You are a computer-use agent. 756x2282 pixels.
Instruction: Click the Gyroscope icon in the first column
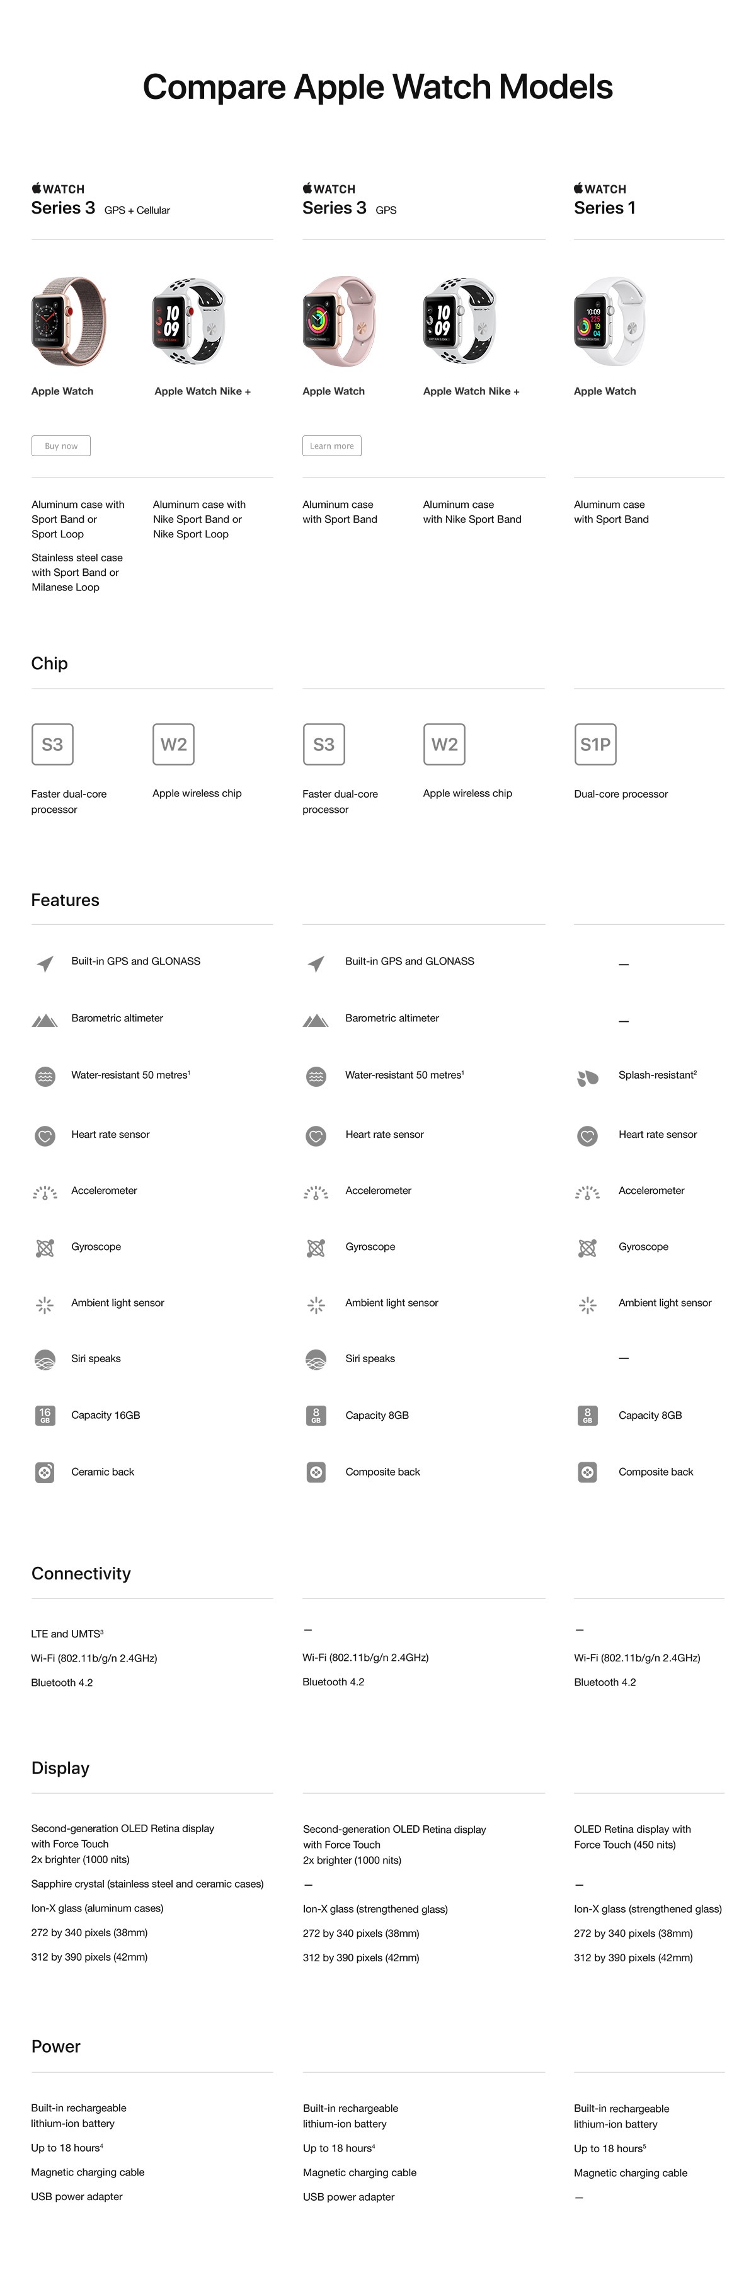click(45, 1247)
